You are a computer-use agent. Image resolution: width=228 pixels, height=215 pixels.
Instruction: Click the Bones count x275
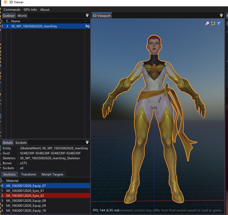point(23,163)
